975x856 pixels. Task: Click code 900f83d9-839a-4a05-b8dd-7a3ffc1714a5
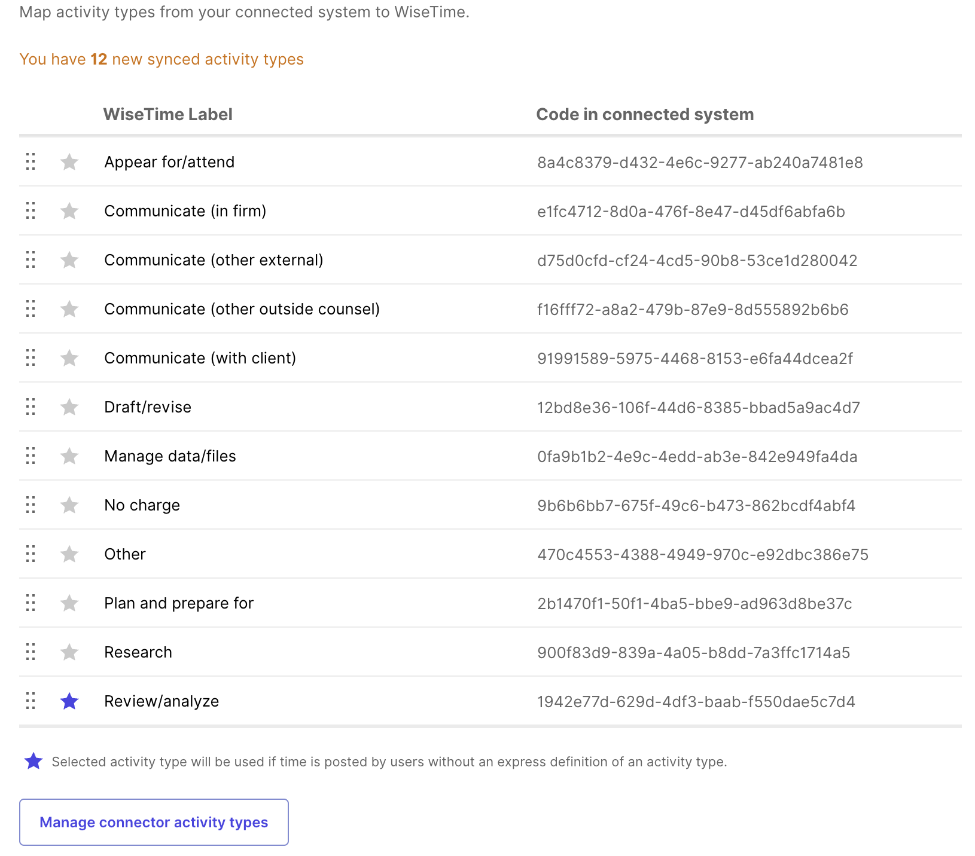pos(694,653)
